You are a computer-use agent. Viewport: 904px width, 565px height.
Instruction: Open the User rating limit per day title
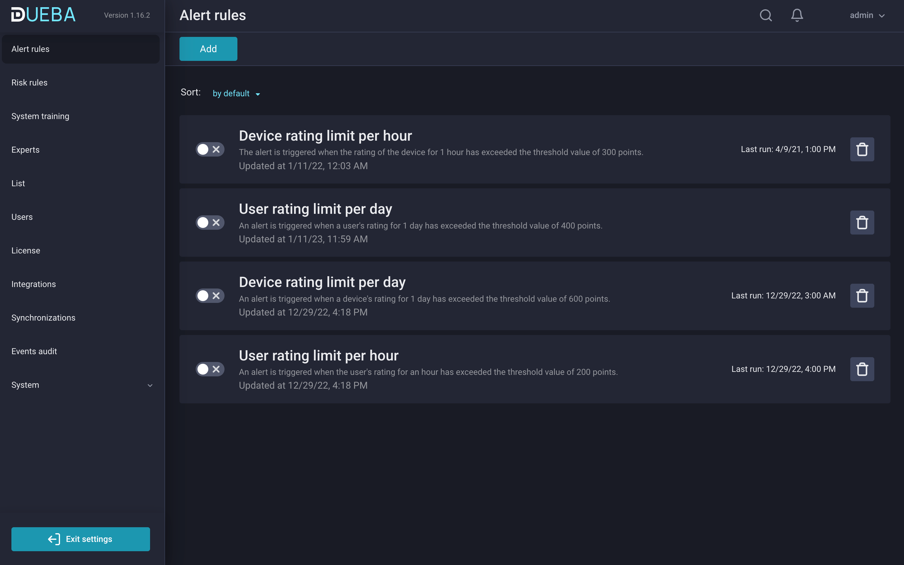point(315,209)
